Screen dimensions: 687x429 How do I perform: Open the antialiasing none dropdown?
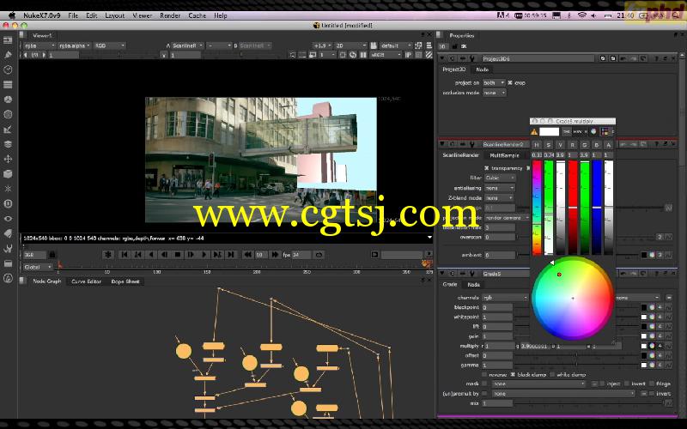pos(500,188)
